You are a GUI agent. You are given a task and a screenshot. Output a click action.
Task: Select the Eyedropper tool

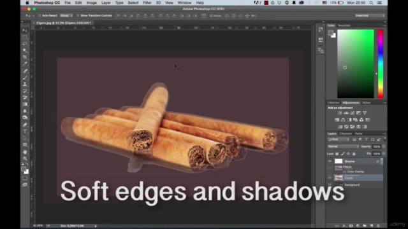(x=25, y=64)
